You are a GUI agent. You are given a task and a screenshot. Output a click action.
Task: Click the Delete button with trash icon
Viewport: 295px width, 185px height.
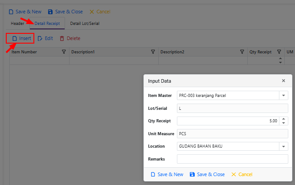tap(70, 38)
